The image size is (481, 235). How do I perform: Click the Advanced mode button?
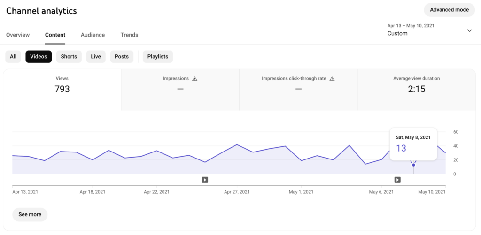[x=449, y=10]
